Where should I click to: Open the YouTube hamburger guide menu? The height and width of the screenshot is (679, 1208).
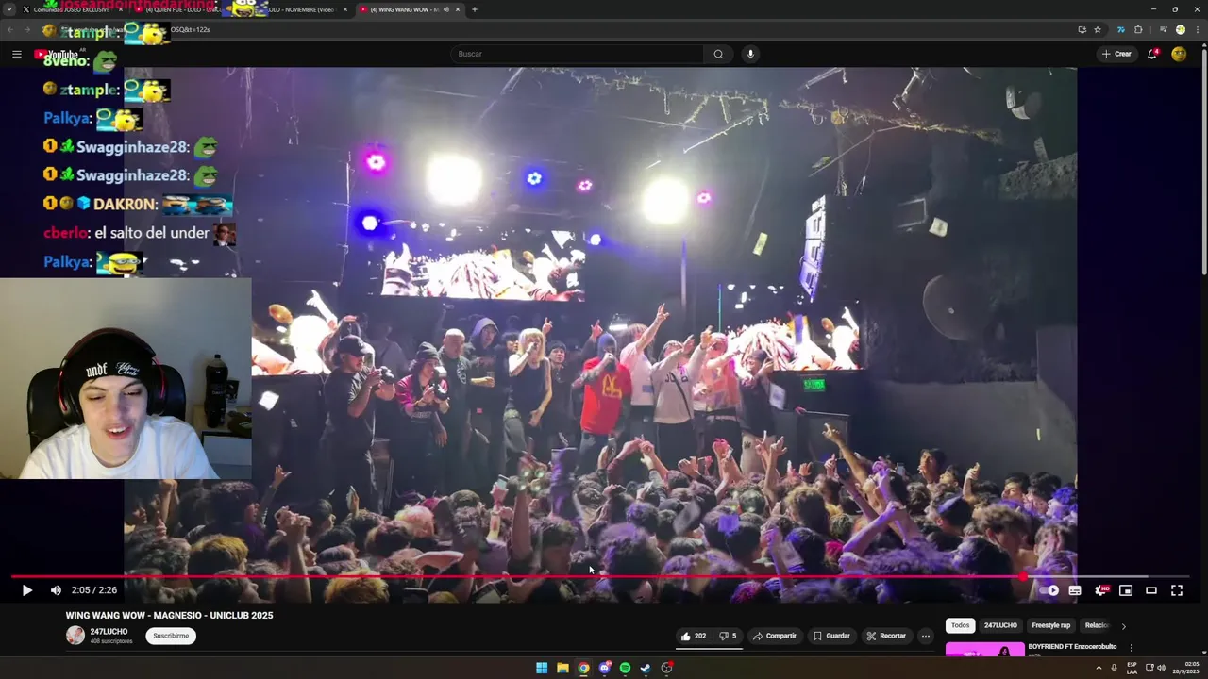[16, 54]
